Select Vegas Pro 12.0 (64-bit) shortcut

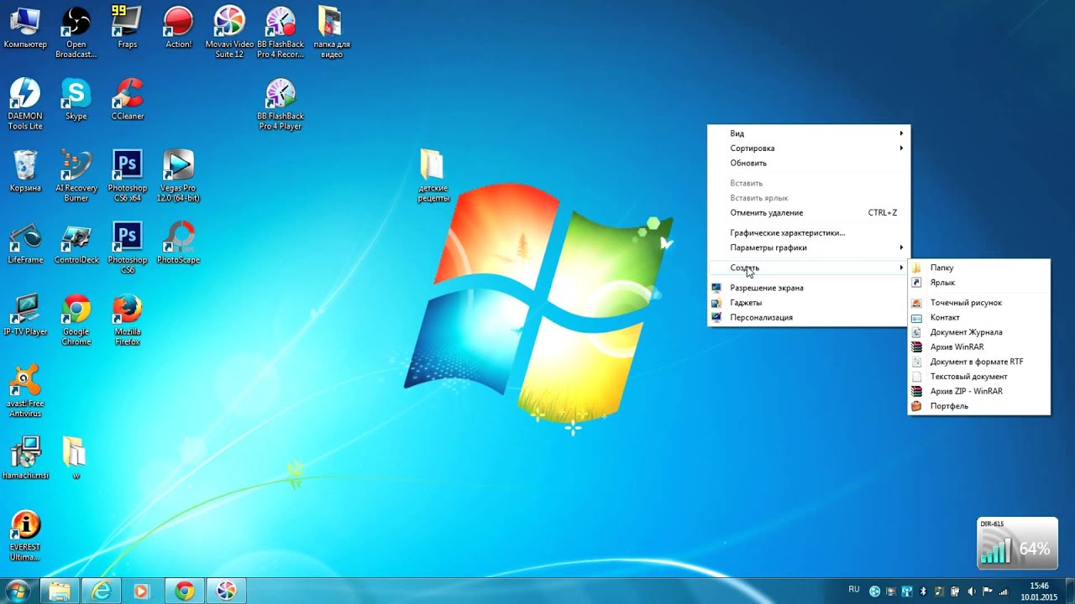[x=178, y=176]
